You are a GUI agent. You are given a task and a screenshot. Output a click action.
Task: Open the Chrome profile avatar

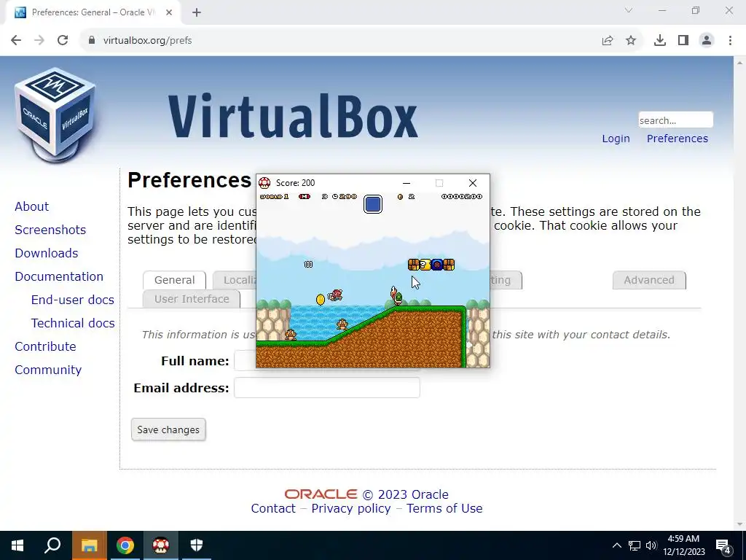point(707,41)
